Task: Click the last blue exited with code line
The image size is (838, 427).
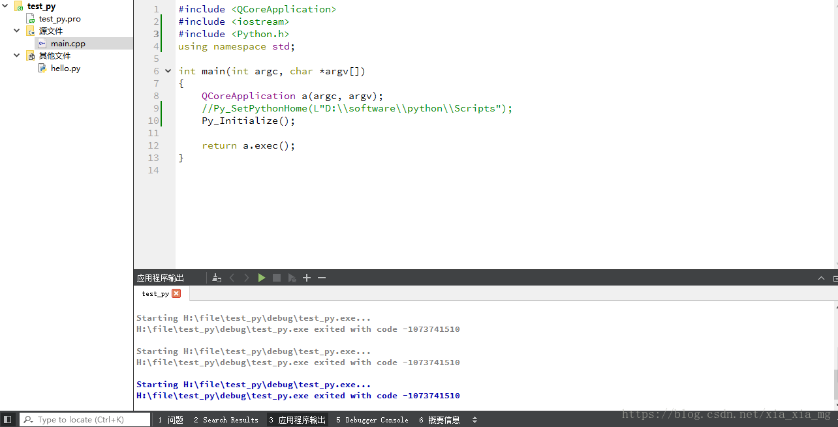Action: tap(298, 396)
